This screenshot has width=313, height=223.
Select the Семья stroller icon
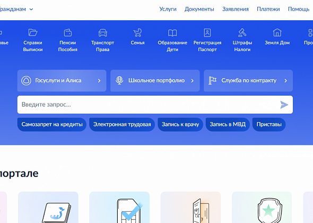[137, 32]
